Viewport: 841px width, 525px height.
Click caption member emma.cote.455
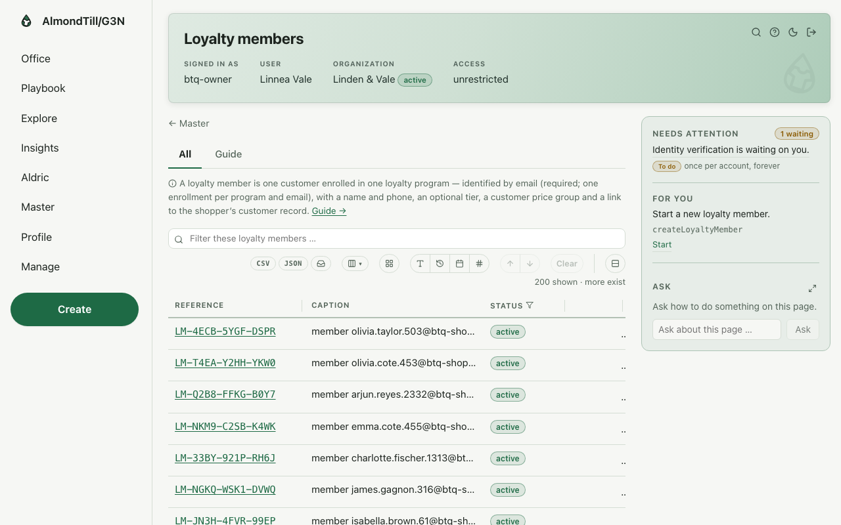point(393,427)
